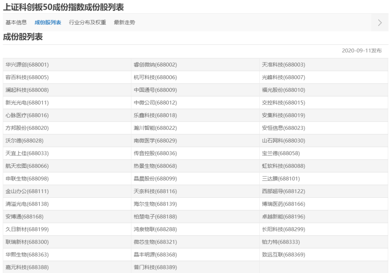Viewport: 391px width, 273px height.
Task: Open 安集科技(688019) cell
Action: [x=283, y=115]
